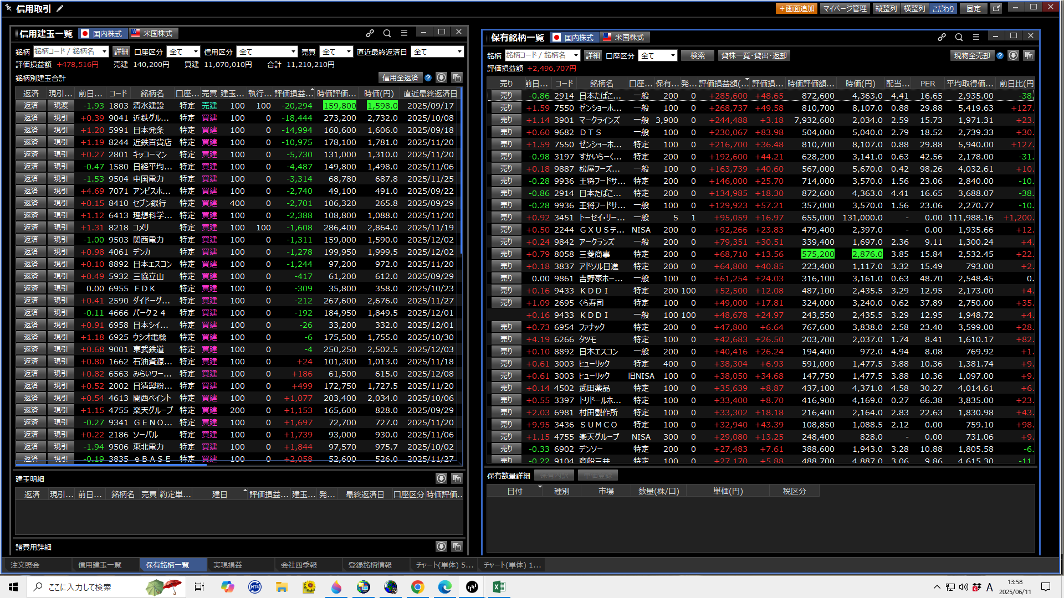Click the Windows Start button
Screen dimensions: 1064x598
[13, 587]
